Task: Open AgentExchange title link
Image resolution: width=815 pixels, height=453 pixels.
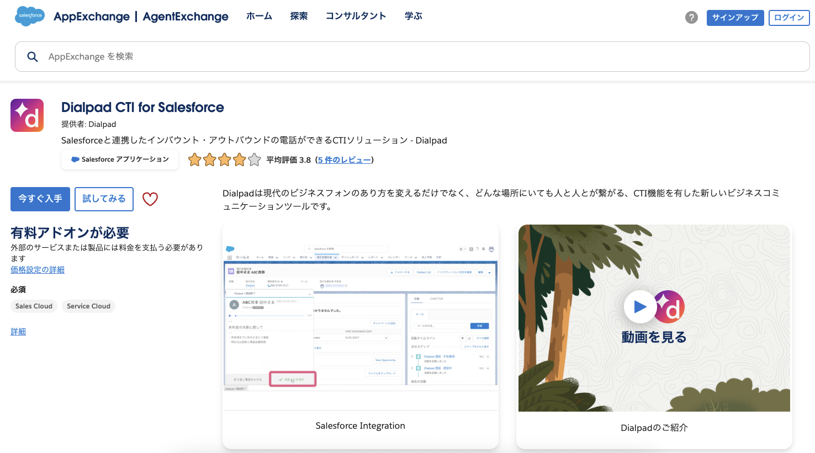Action: [x=186, y=17]
